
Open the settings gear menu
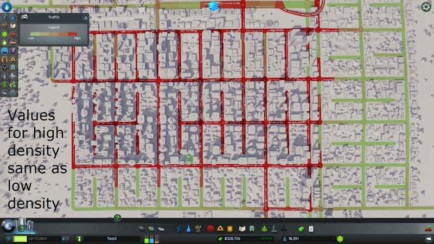(426, 7)
